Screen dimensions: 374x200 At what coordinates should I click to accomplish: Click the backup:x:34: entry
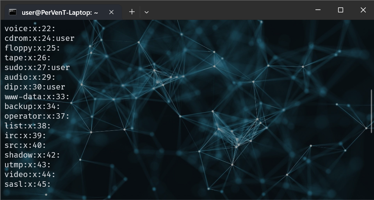point(32,106)
